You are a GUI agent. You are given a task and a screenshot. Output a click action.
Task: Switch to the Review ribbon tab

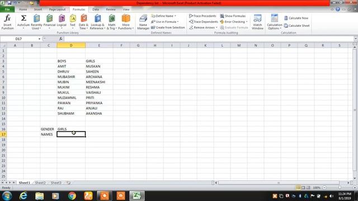click(111, 9)
